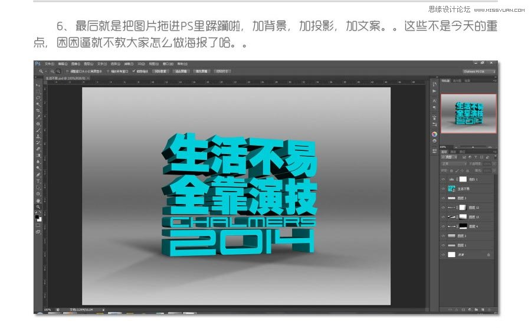Click the New Layer icon in Layers panel
The image size is (531, 329).
click(x=483, y=310)
